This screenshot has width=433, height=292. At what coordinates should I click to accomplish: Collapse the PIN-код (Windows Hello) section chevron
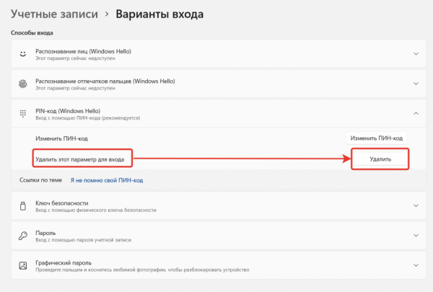click(x=416, y=113)
